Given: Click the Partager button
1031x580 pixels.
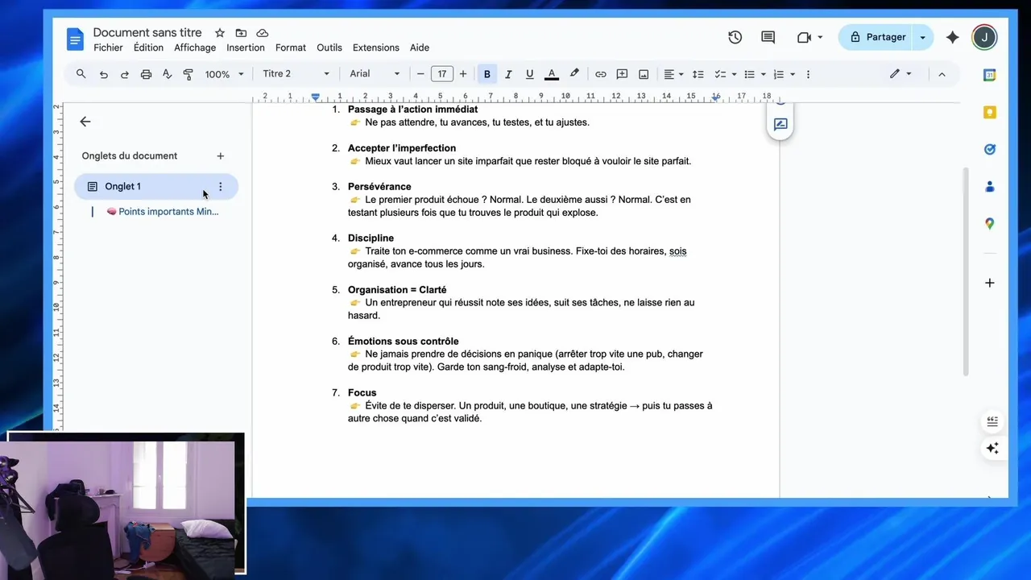Looking at the screenshot, I should coord(876,37).
